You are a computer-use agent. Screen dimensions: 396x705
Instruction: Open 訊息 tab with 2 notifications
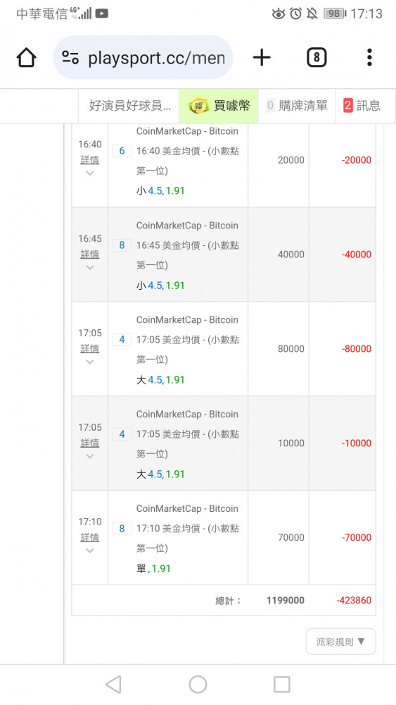[362, 106]
